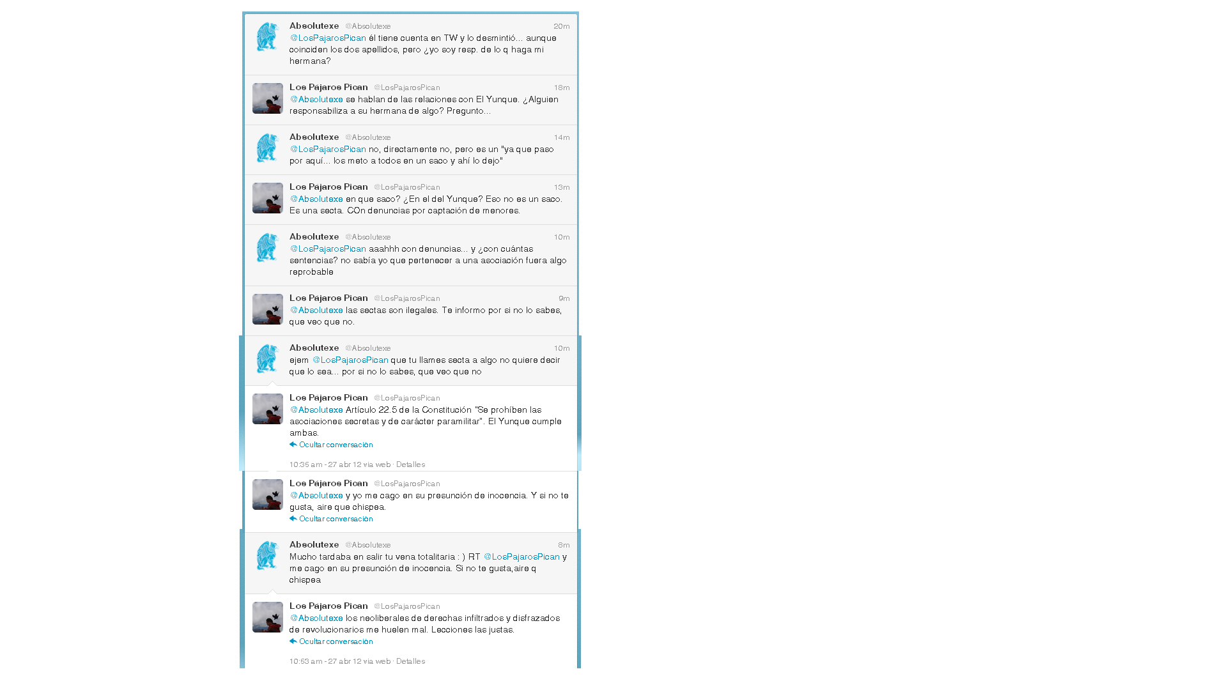Open Los Pajaros Pican name in the 9m tweet

pyautogui.click(x=328, y=298)
